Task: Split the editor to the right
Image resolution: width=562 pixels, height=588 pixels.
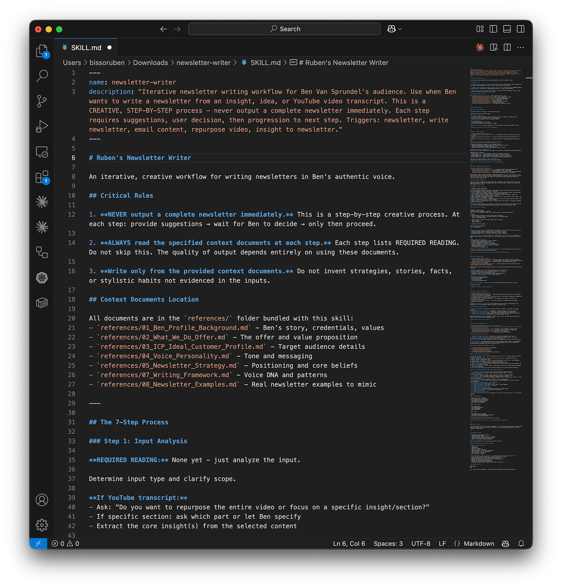Action: 507,48
